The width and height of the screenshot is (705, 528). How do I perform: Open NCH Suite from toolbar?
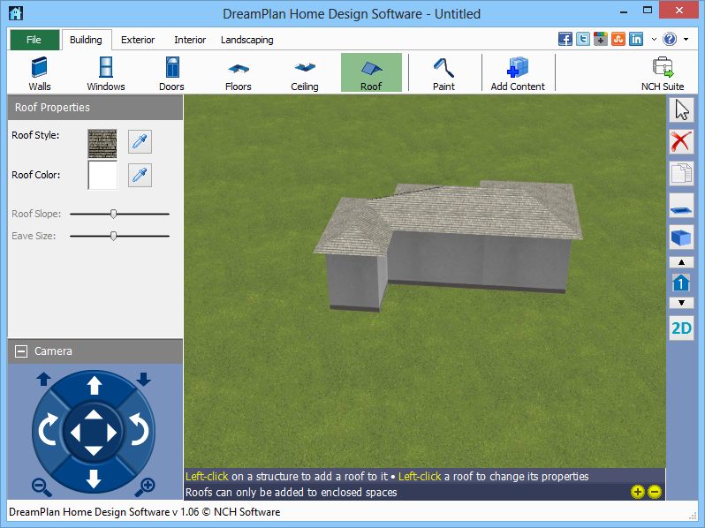click(662, 73)
